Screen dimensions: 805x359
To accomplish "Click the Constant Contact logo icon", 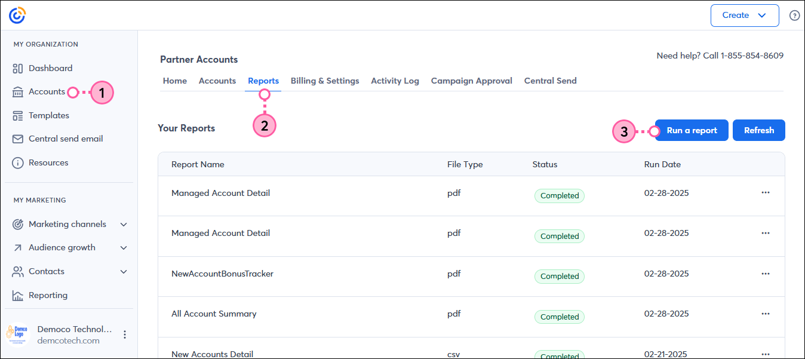I will [17, 15].
